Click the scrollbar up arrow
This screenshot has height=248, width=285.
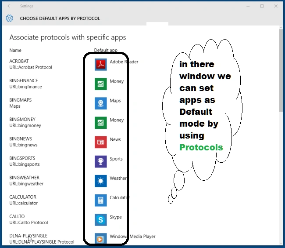click(281, 27)
